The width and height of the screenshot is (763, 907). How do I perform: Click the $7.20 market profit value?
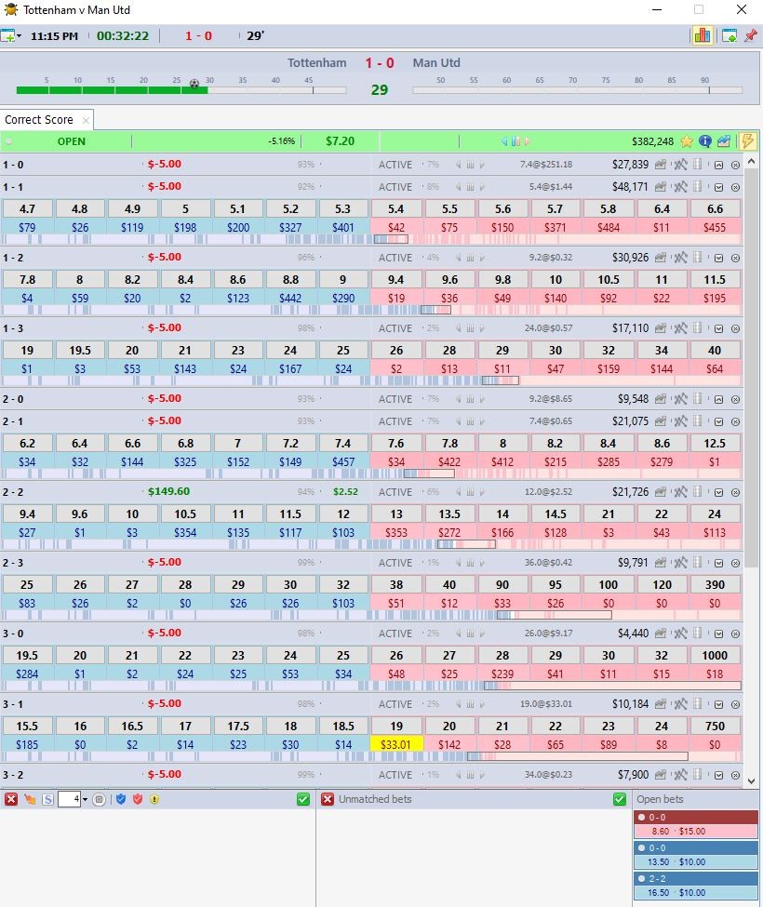pyautogui.click(x=341, y=141)
